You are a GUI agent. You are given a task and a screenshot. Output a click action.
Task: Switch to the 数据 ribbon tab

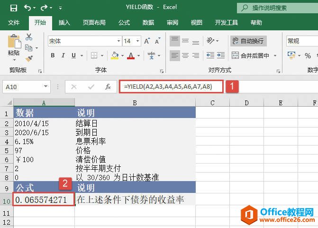[148, 23]
